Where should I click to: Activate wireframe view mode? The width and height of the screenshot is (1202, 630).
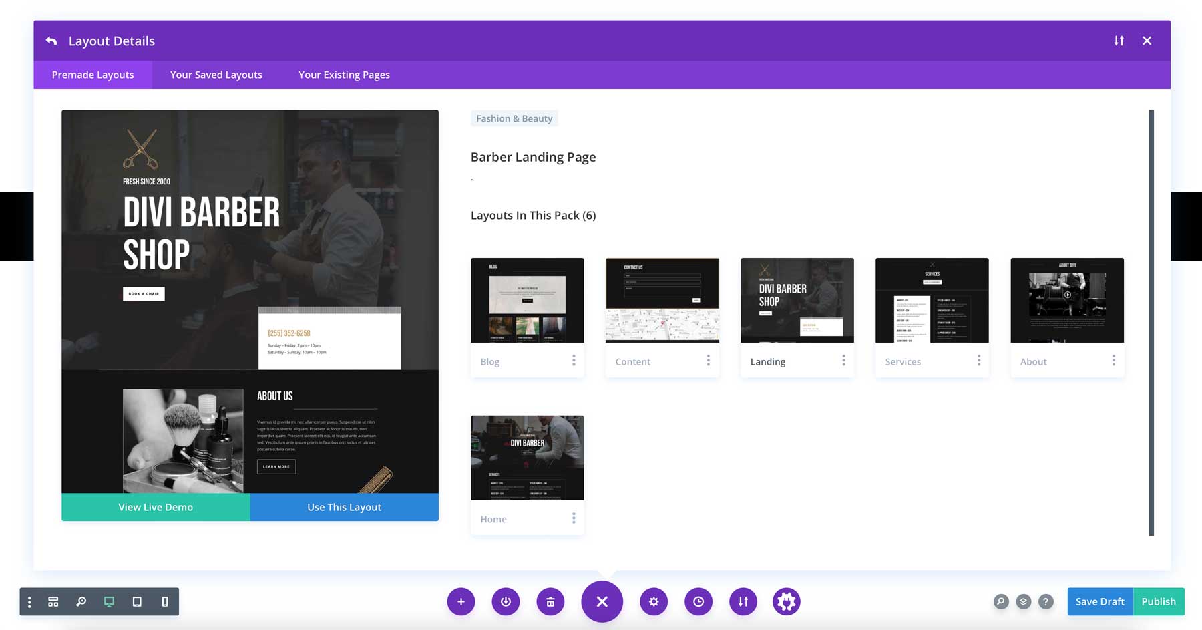(53, 601)
